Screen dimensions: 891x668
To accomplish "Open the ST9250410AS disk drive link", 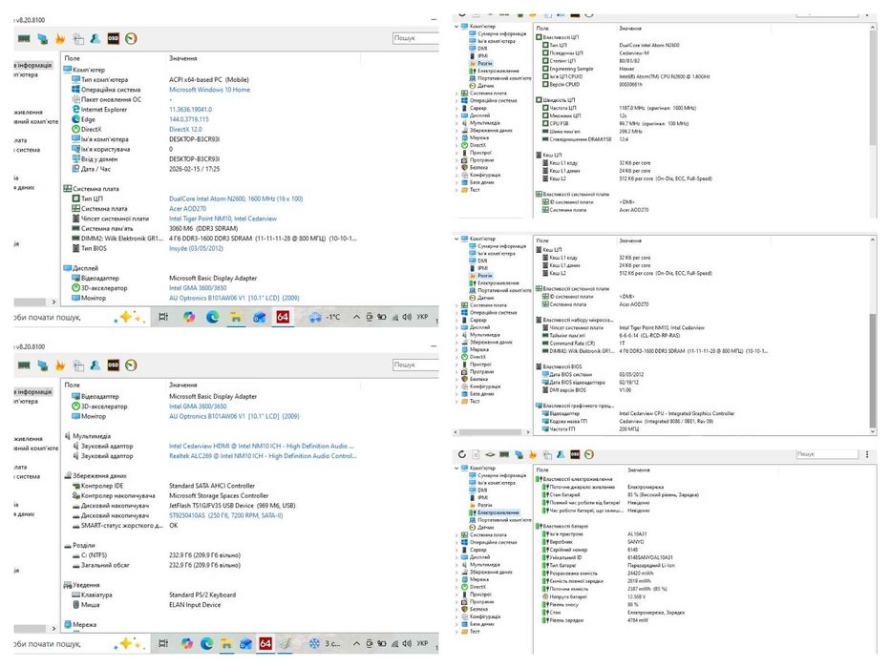I will pyautogui.click(x=225, y=515).
